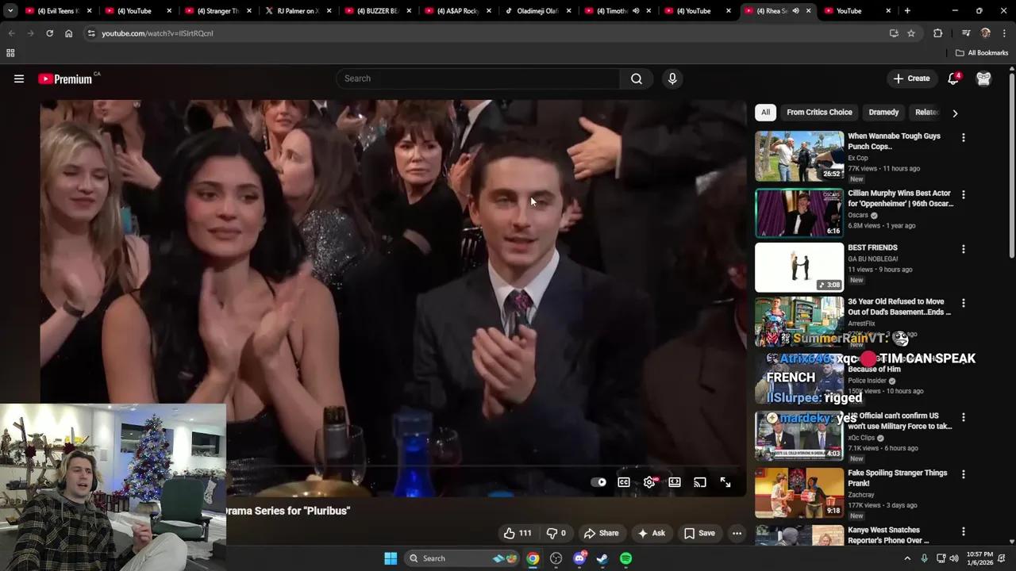Open Discord from the taskbar
This screenshot has width=1016, height=571.
[x=579, y=558]
